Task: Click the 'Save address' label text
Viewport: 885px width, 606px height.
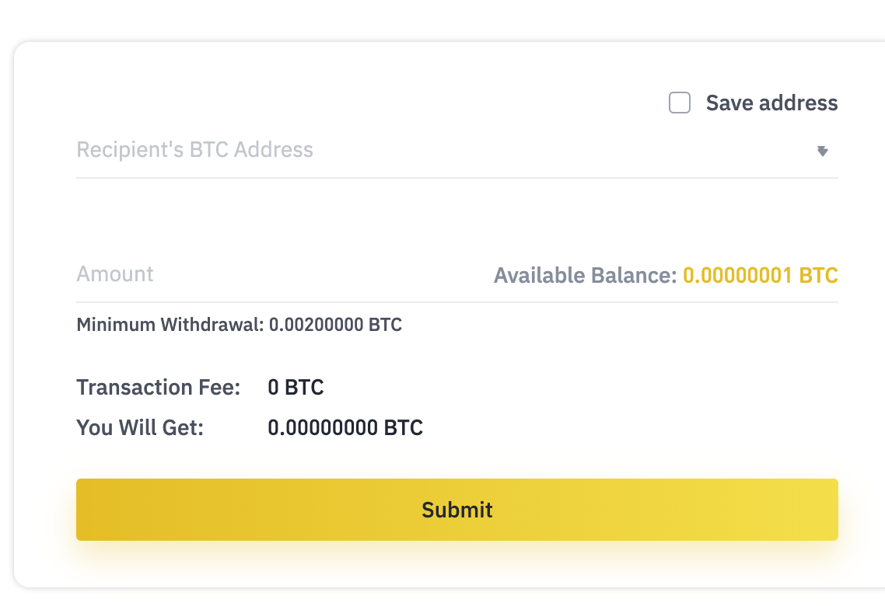Action: pyautogui.click(x=771, y=103)
